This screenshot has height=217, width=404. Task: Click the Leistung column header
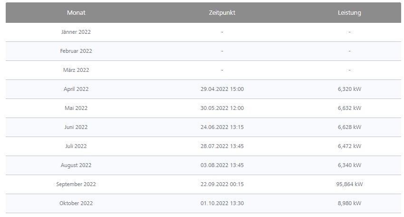(x=349, y=13)
